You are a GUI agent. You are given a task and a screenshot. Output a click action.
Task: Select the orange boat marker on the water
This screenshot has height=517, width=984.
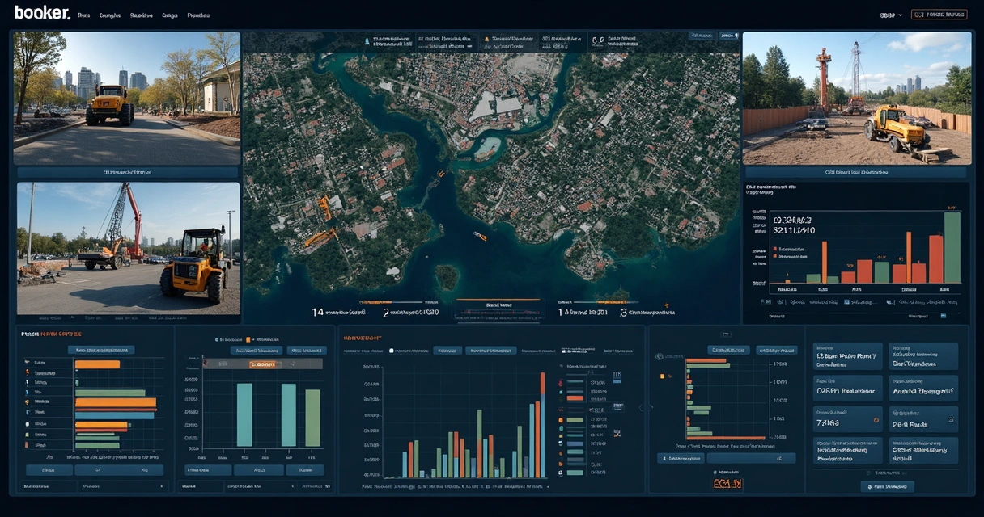coord(480,236)
